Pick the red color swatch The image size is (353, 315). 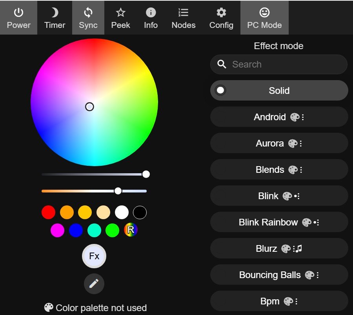[x=49, y=212]
